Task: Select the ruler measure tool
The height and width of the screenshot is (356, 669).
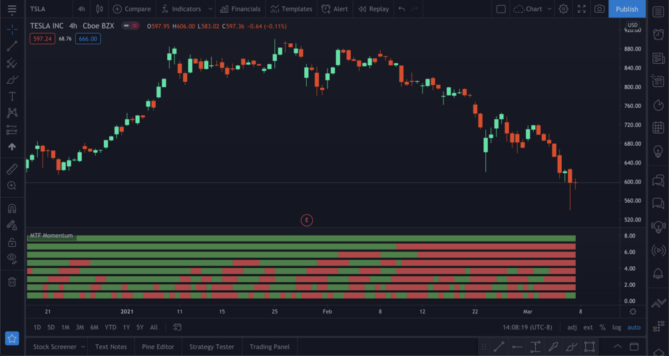Action: 12,169
